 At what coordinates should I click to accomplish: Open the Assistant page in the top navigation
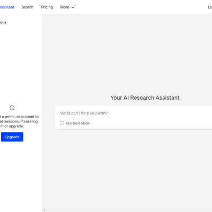click(x=7, y=7)
